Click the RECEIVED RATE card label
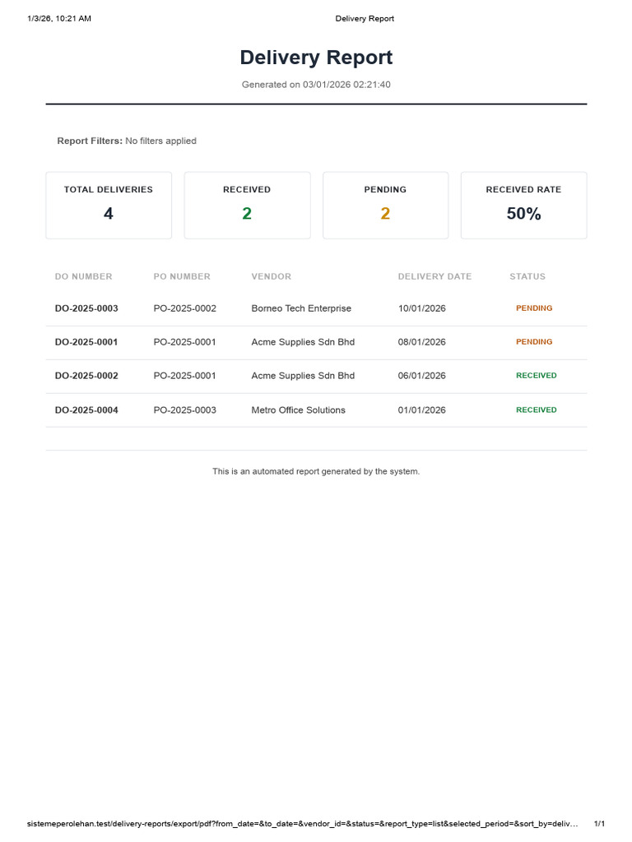 (523, 190)
